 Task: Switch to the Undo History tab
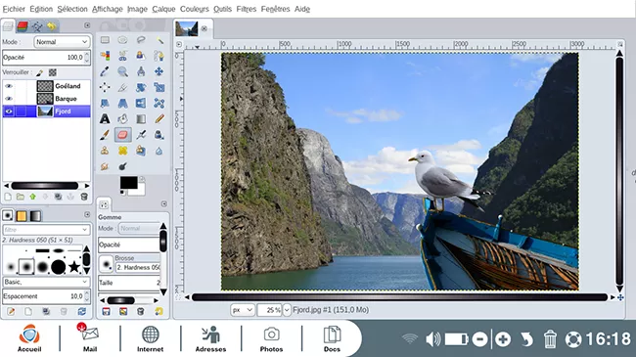point(52,26)
